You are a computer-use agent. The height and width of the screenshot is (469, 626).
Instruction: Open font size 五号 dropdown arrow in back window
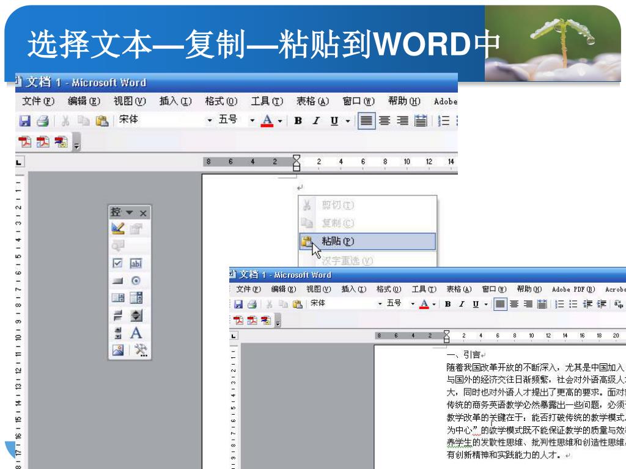(252, 120)
